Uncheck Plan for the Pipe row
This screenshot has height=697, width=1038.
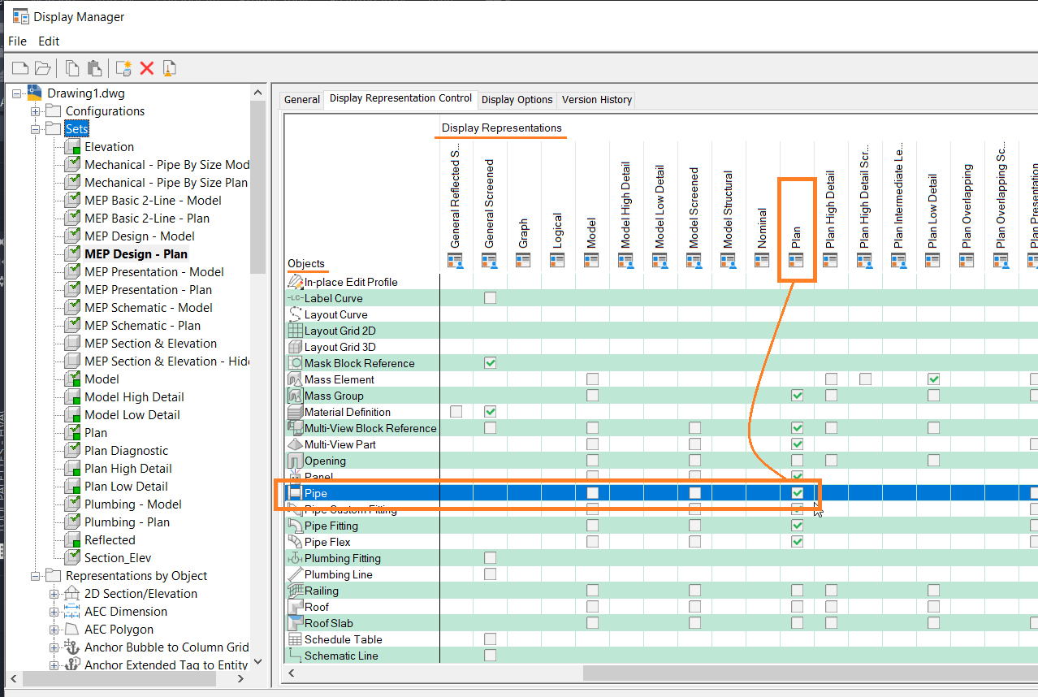(797, 493)
